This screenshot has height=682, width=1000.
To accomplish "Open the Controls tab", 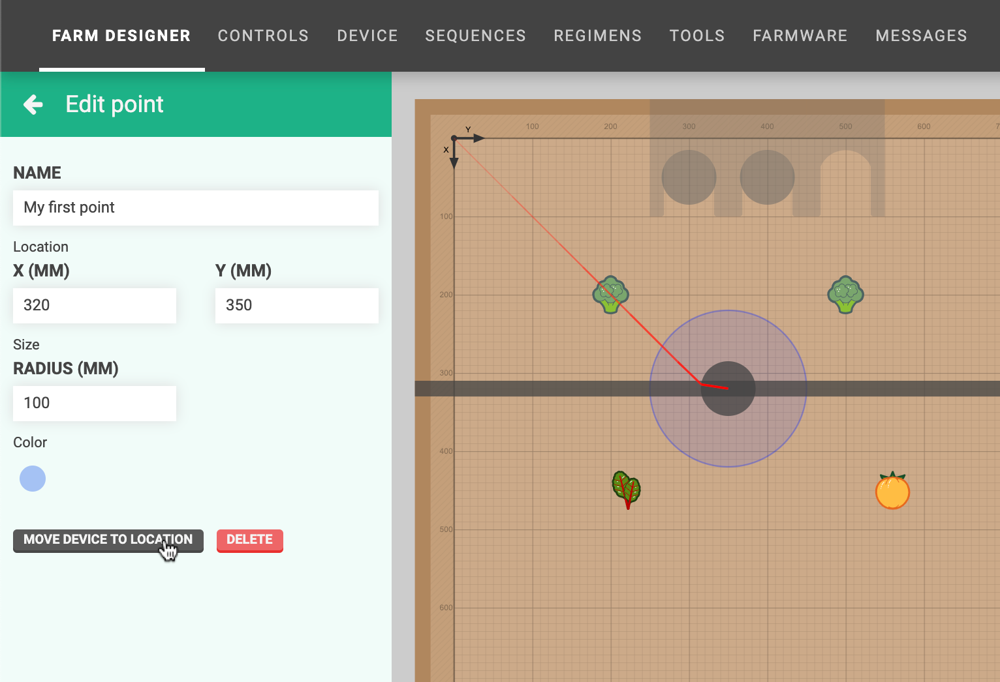I will pyautogui.click(x=263, y=36).
